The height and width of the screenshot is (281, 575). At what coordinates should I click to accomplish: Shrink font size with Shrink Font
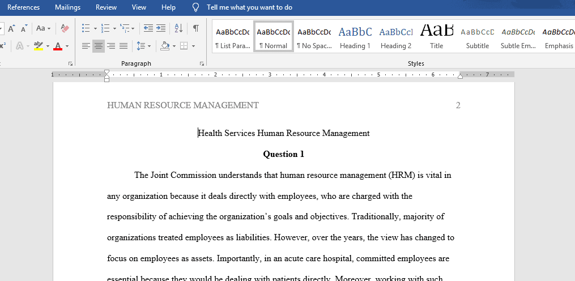(24, 28)
